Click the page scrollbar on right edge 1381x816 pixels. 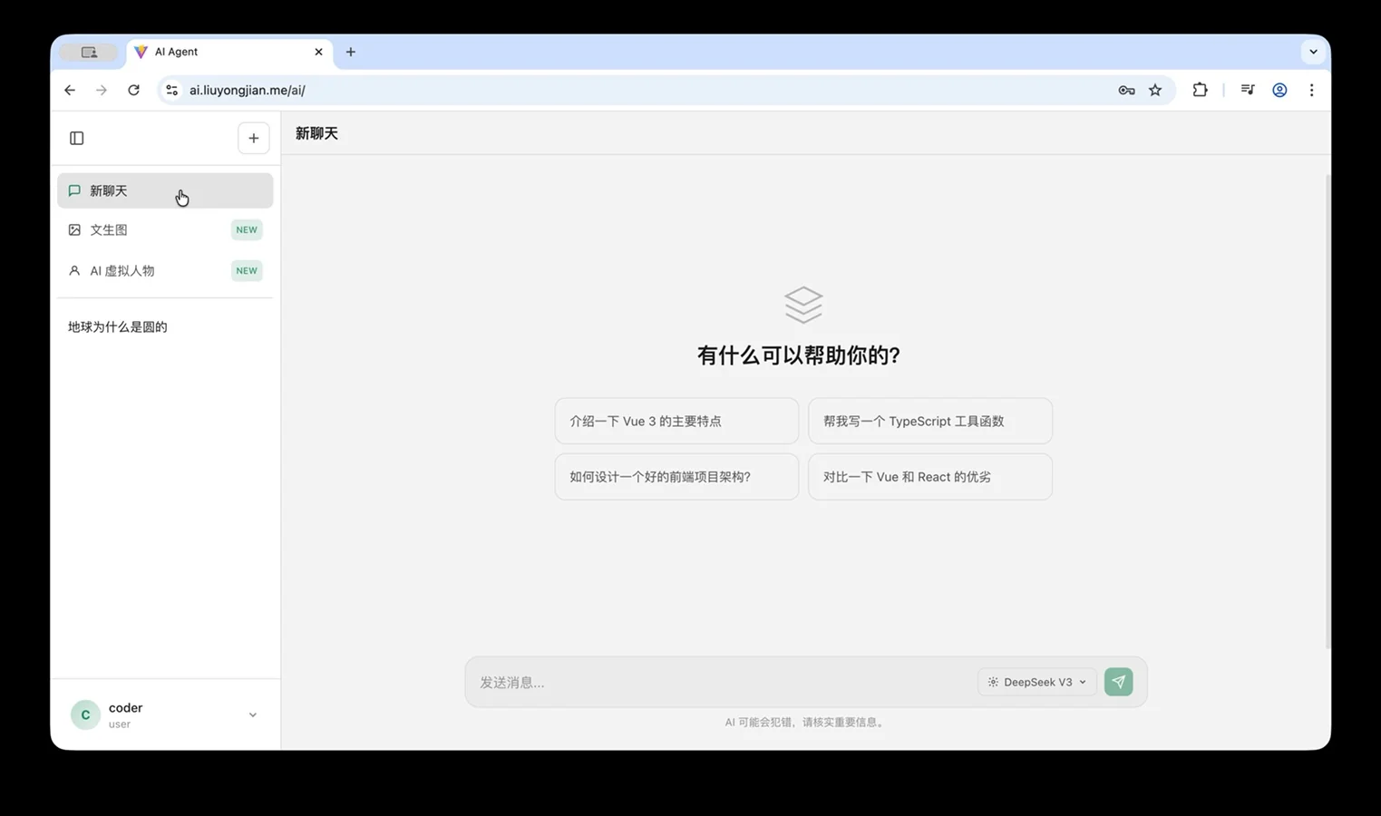1328,413
